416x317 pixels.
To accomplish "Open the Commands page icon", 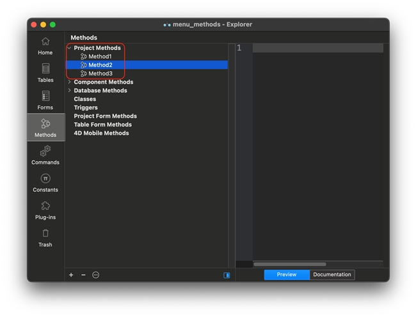I will tap(45, 155).
